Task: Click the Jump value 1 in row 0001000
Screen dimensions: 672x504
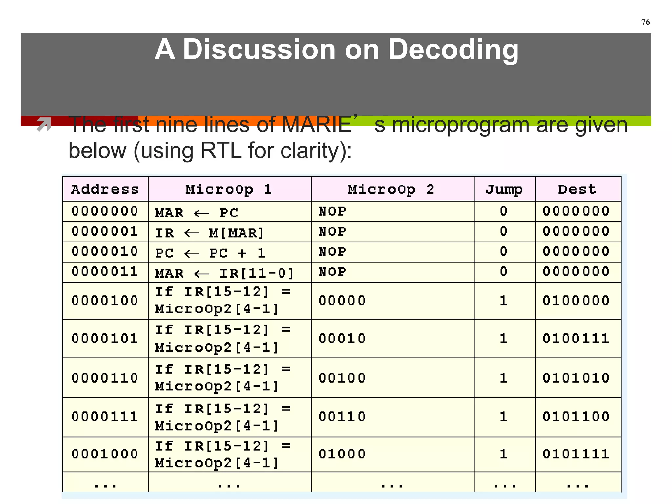Action: tap(504, 454)
